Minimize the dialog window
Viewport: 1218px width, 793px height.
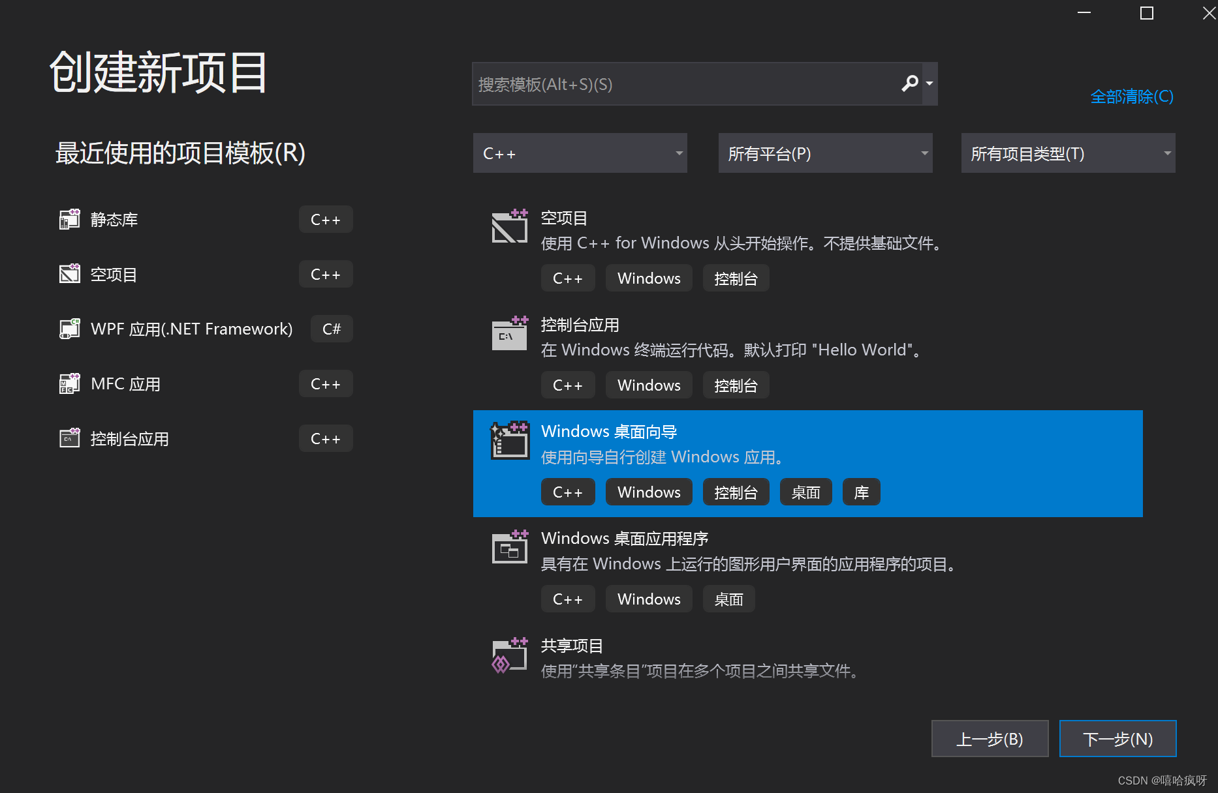pyautogui.click(x=1084, y=13)
